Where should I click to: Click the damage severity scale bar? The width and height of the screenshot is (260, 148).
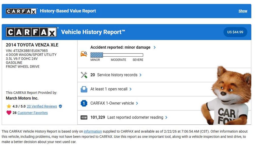click(117, 55)
